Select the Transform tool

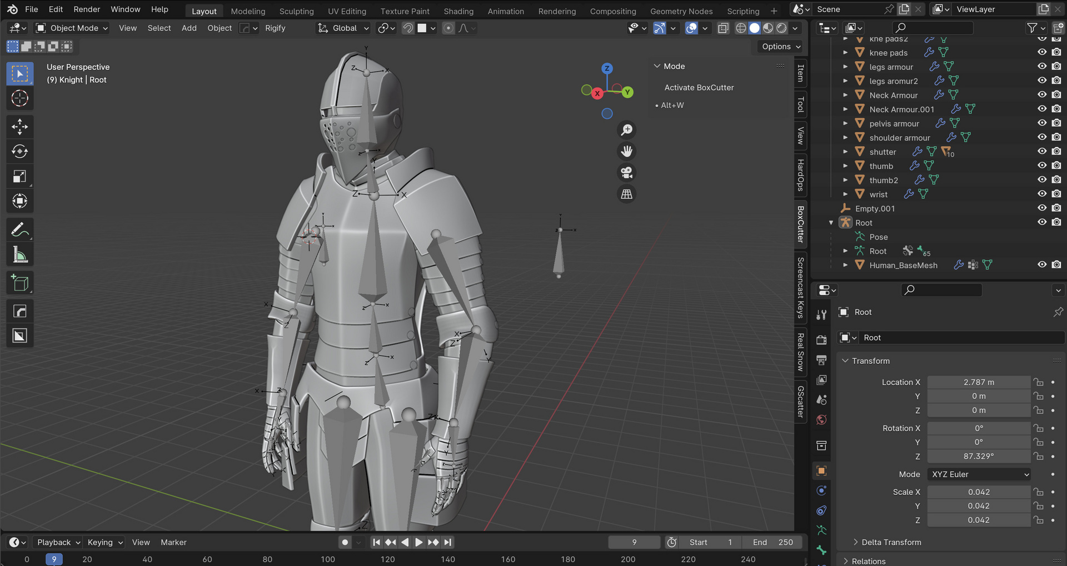[20, 201]
